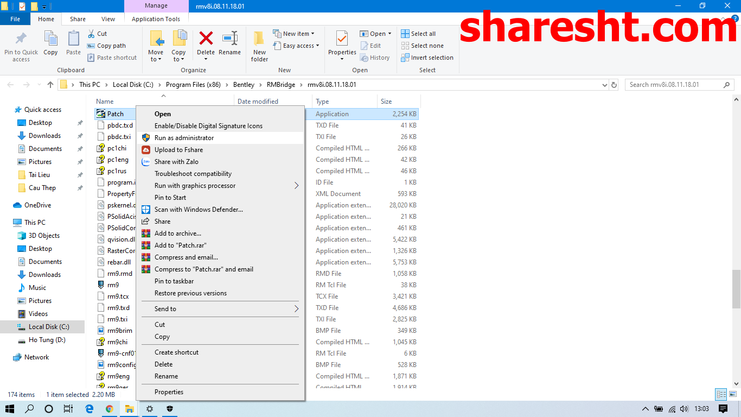Open the New item dropdown
The height and width of the screenshot is (417, 741).
click(x=293, y=34)
